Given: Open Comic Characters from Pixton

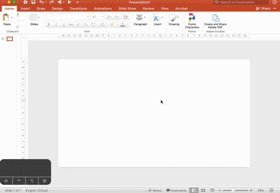Looking at the screenshot, I should (x=192, y=21).
